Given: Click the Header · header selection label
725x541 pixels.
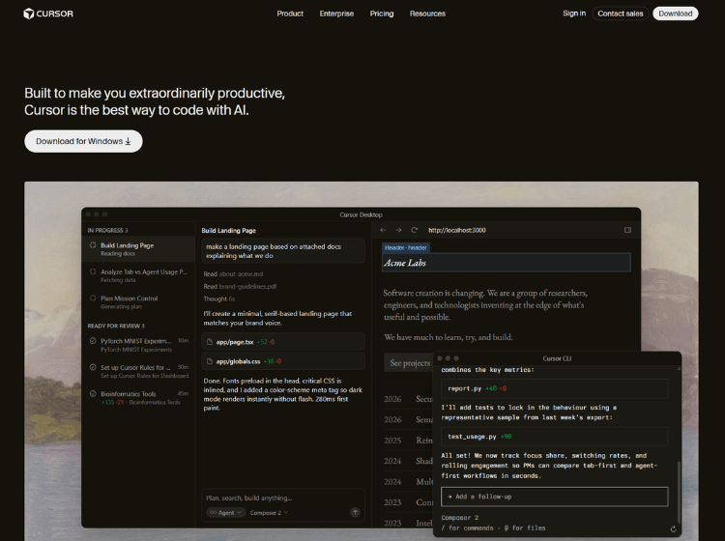Looking at the screenshot, I should coord(406,247).
